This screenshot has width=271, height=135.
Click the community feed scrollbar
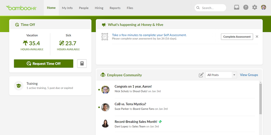point(261,99)
